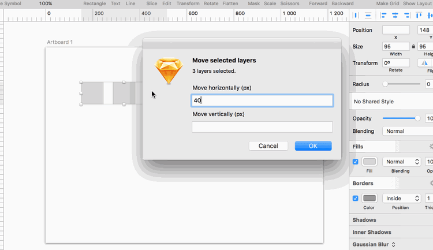Image resolution: width=433 pixels, height=250 pixels.
Task: Uncheck the Borders checkbox
Action: (x=356, y=198)
